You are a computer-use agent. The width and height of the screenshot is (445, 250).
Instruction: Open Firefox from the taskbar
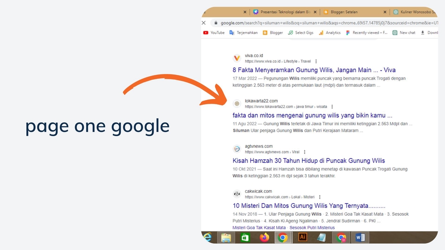point(264,237)
